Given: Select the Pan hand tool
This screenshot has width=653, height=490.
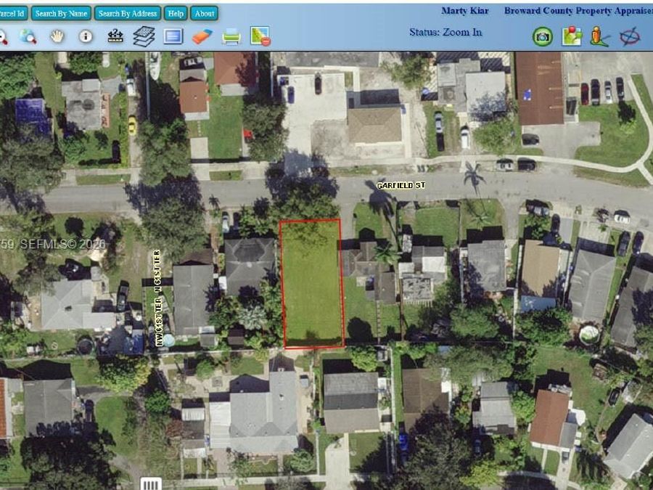Looking at the screenshot, I should [57, 37].
